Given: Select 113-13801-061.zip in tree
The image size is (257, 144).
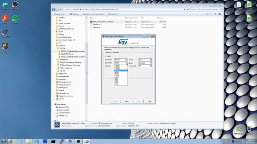Looking at the screenshot, I should tap(67, 54).
